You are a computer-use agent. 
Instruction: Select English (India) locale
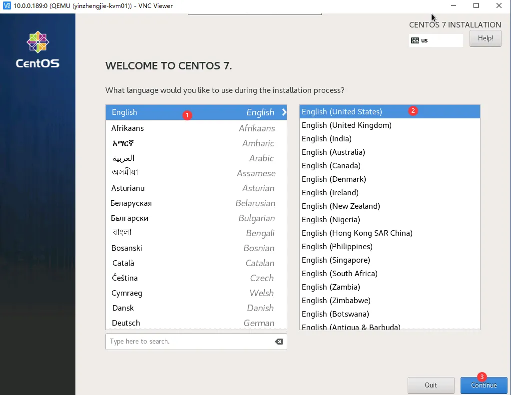(x=390, y=138)
